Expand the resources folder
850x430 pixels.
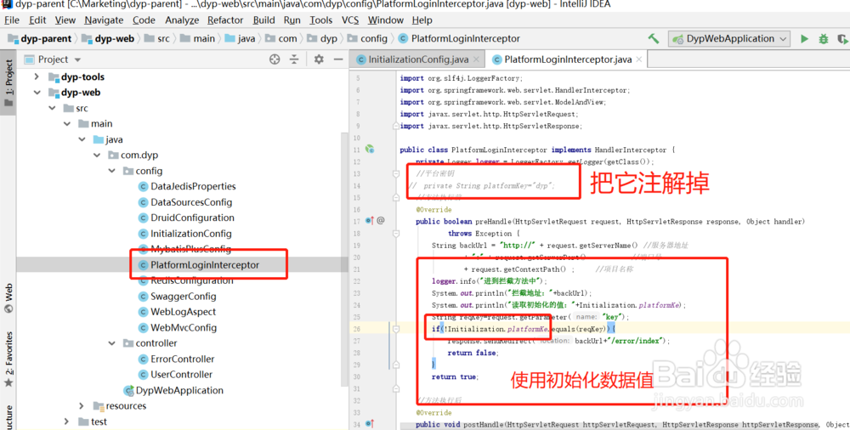(x=82, y=405)
